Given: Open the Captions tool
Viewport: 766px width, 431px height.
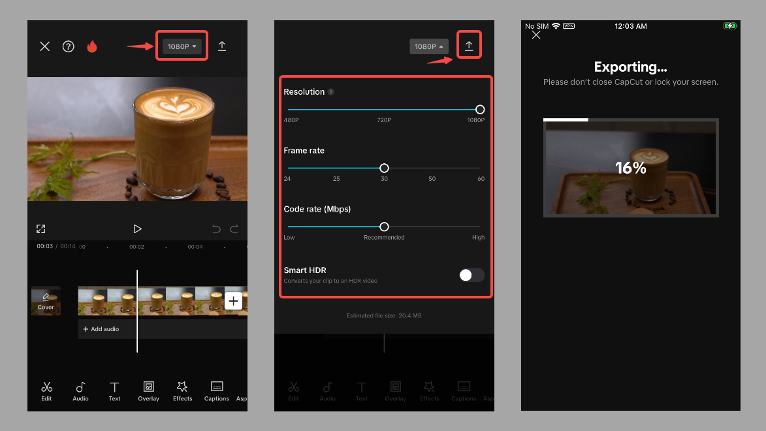Looking at the screenshot, I should coord(217,391).
